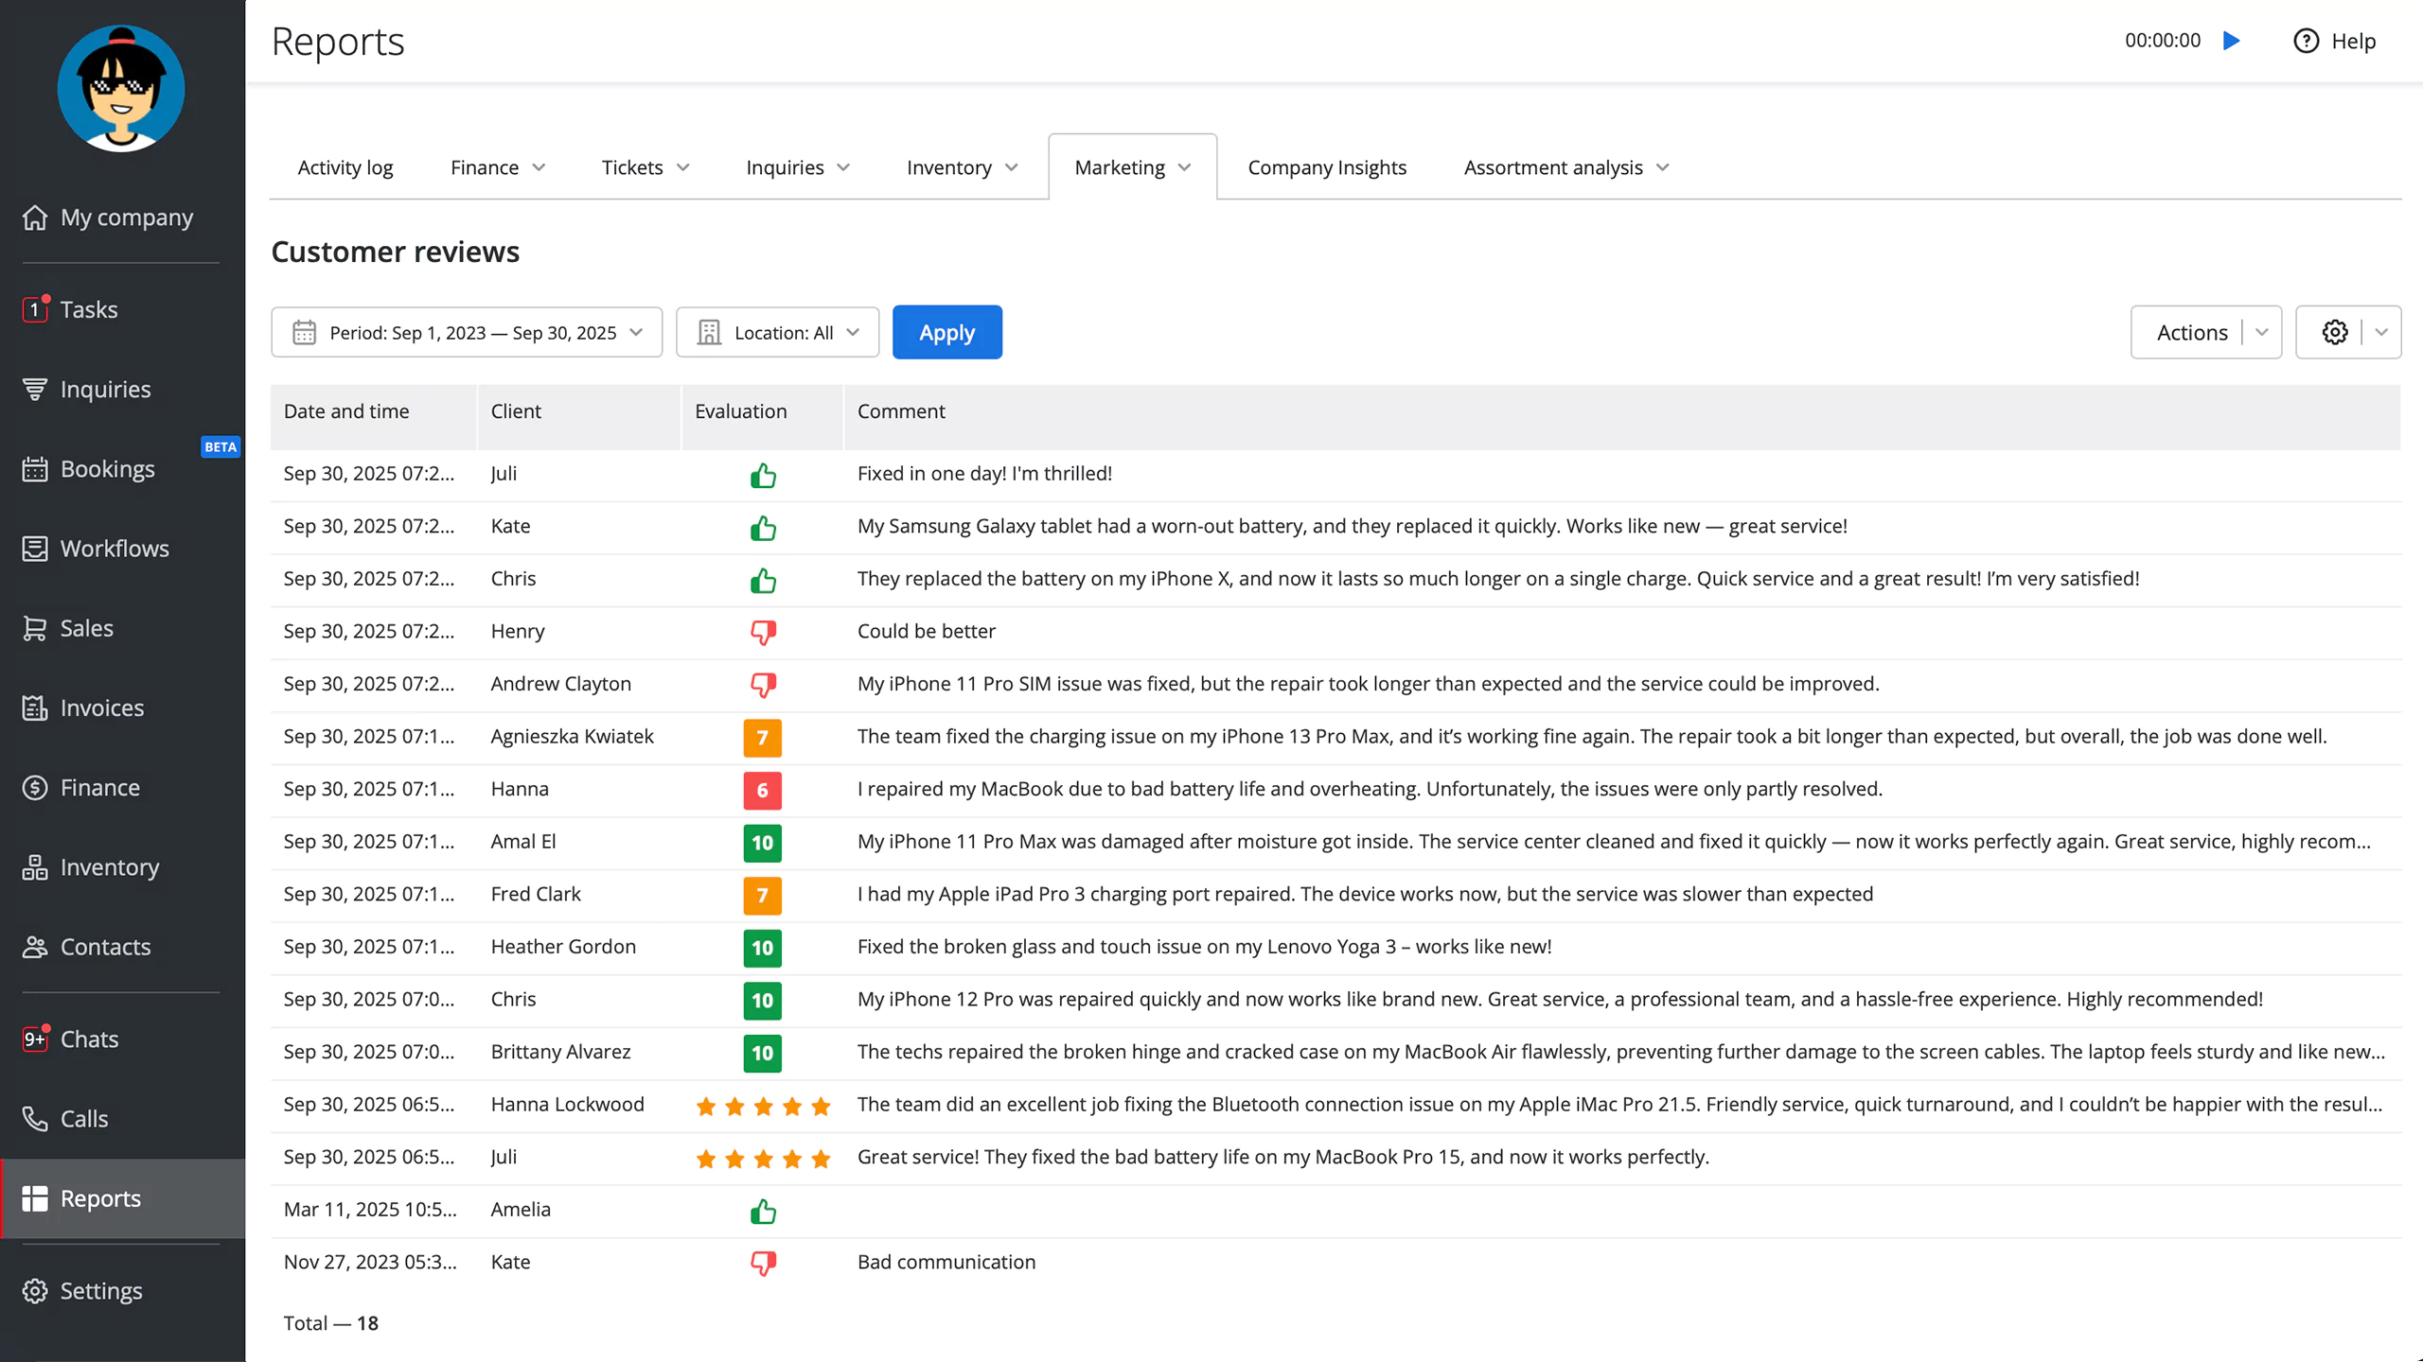Expand the Period date range dropdown

pos(467,332)
